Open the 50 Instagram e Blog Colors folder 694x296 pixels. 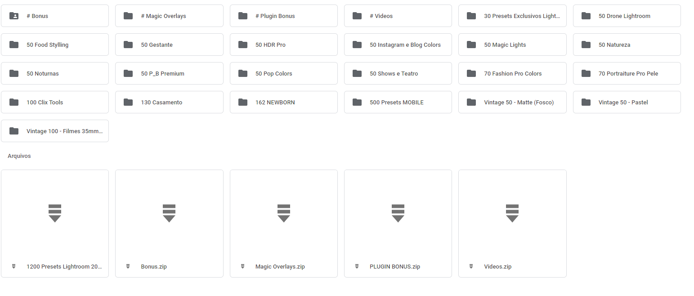tap(398, 45)
